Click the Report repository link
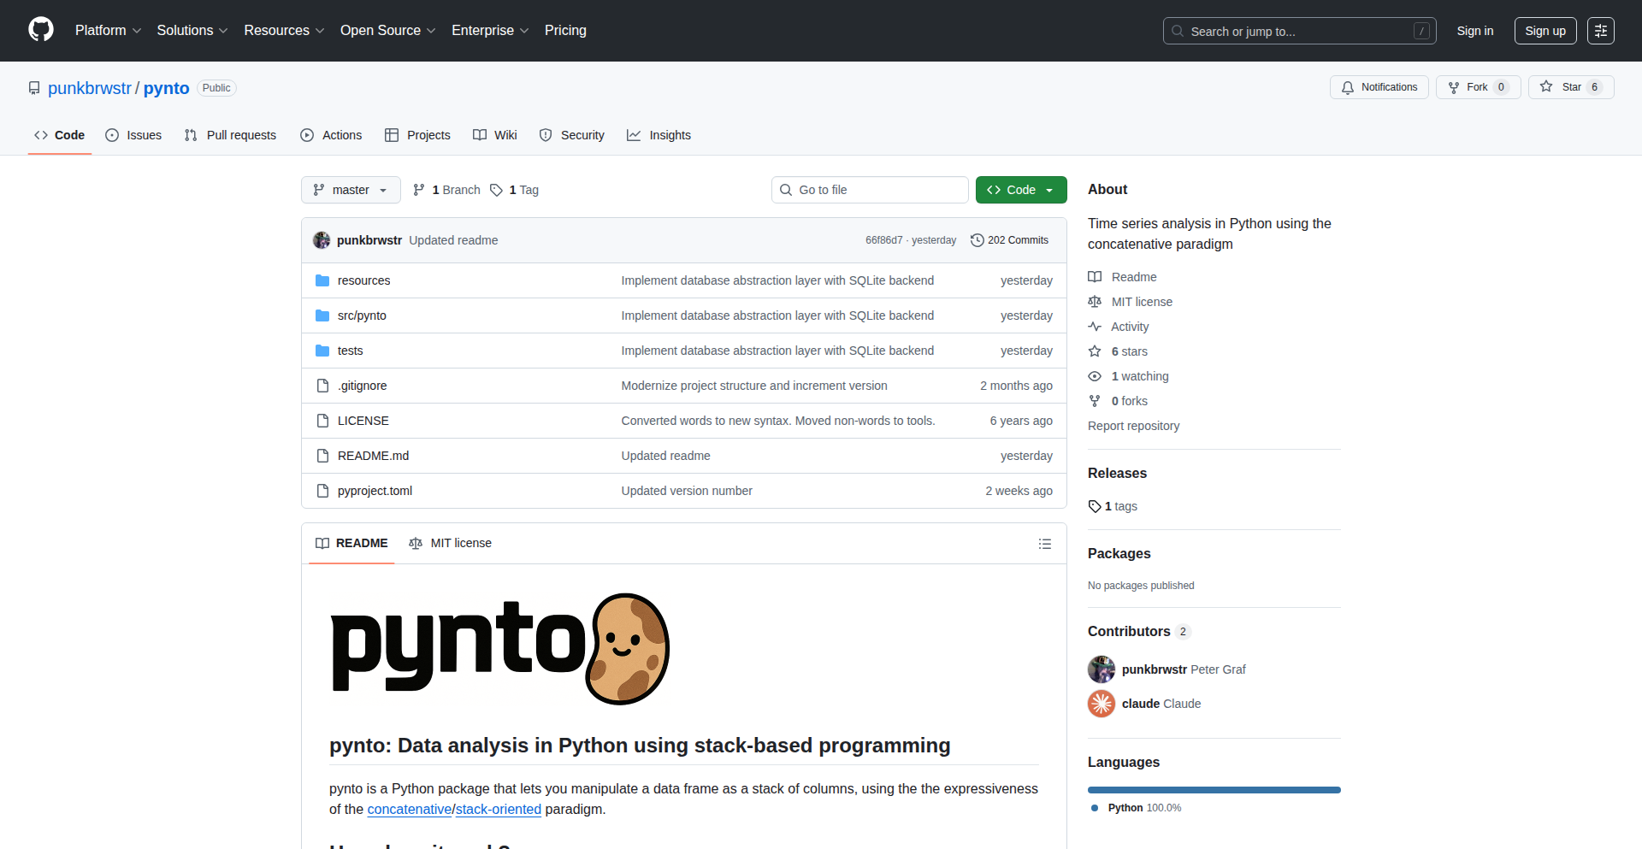This screenshot has width=1642, height=849. tap(1133, 426)
